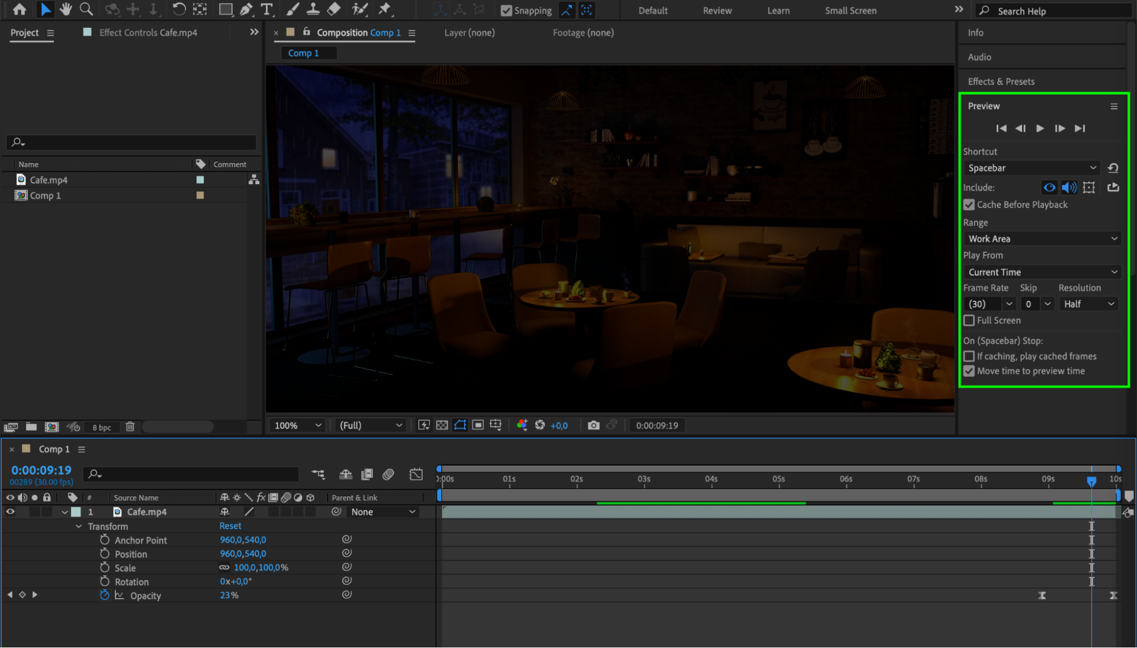Select the Type tool
The width and height of the screenshot is (1137, 648).
point(266,9)
